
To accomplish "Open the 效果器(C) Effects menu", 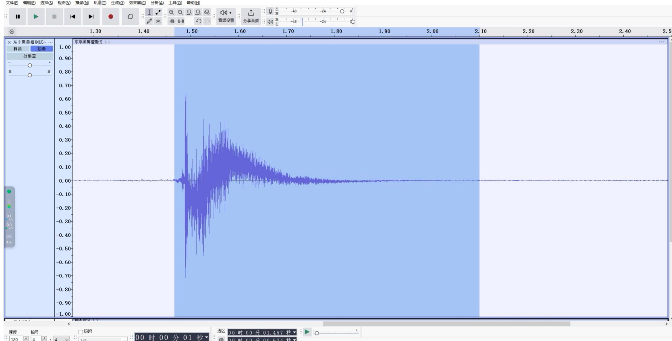I will [137, 3].
